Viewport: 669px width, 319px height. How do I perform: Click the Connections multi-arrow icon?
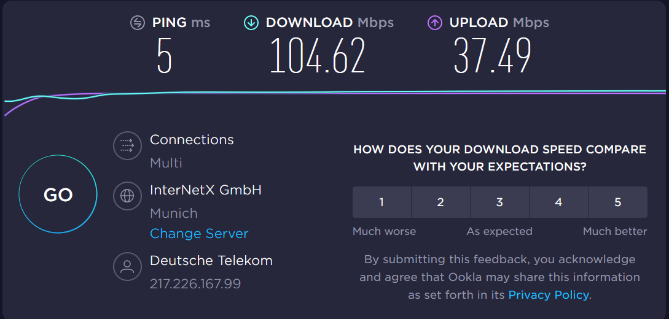click(127, 145)
